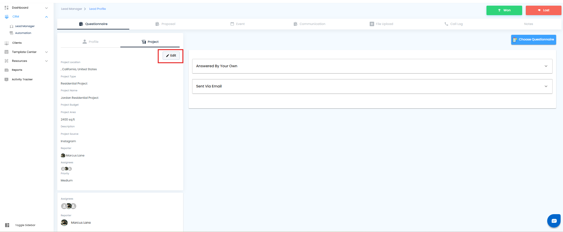Click the pencil icon on Edit button

pyautogui.click(x=168, y=56)
